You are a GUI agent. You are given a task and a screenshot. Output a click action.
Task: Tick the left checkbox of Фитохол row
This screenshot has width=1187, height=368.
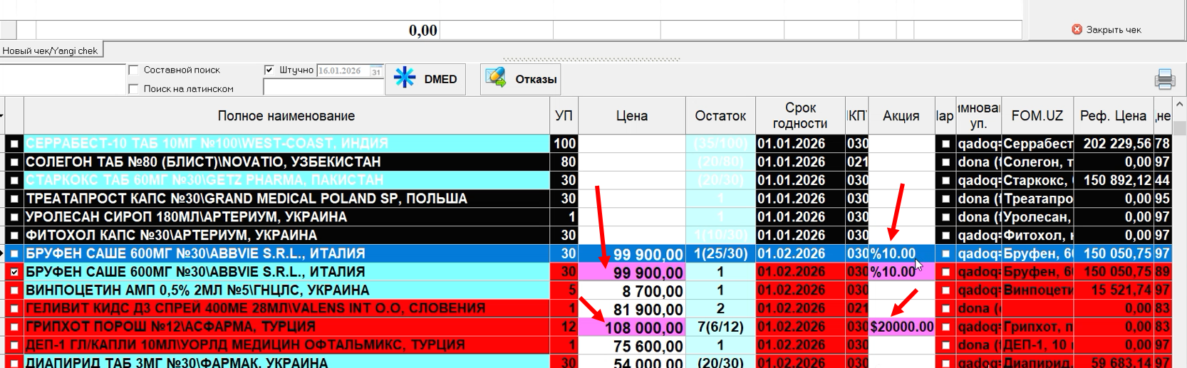click(x=14, y=236)
